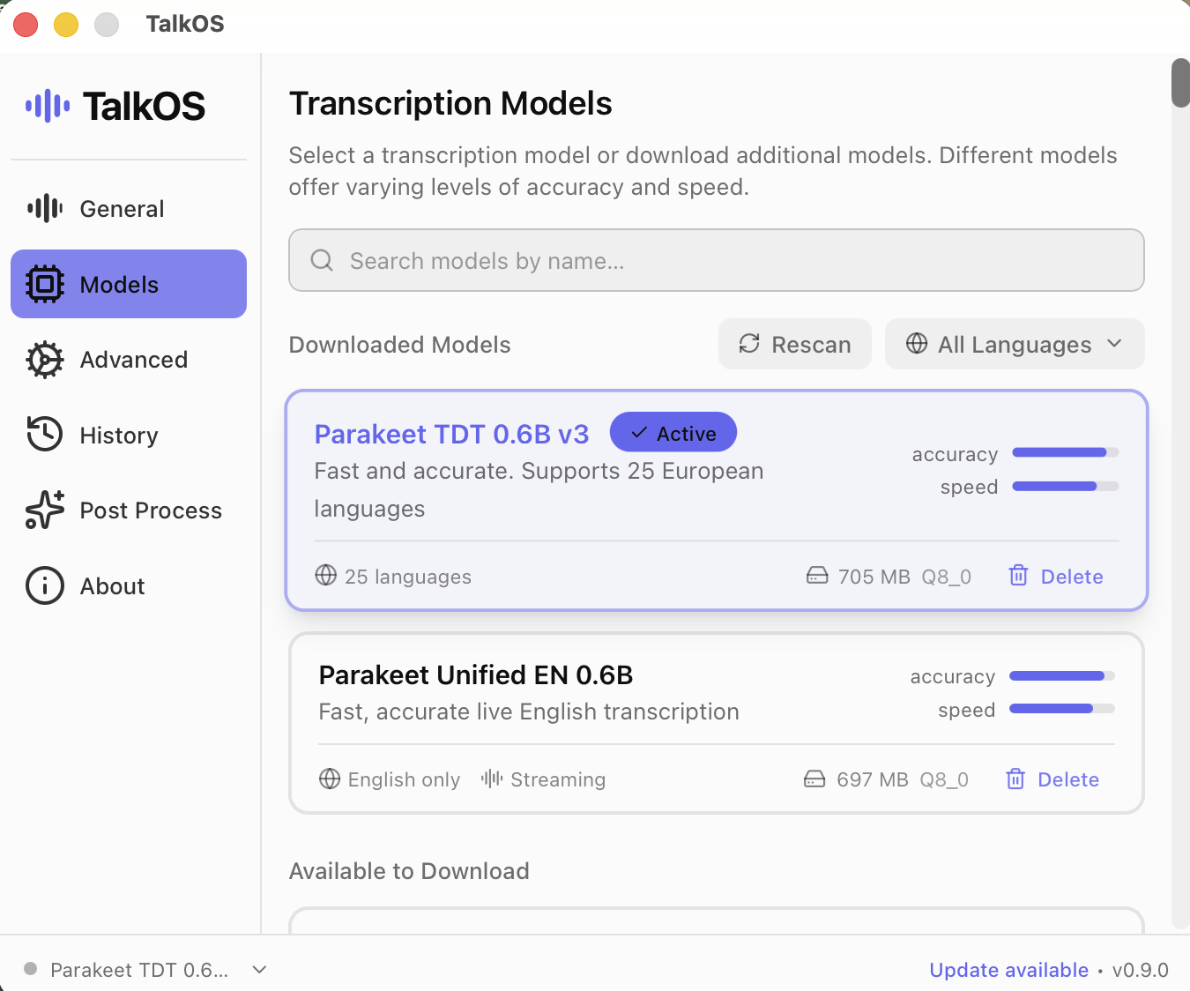Click speed bar of Parakeet TDT 0.6B v3

1066,486
